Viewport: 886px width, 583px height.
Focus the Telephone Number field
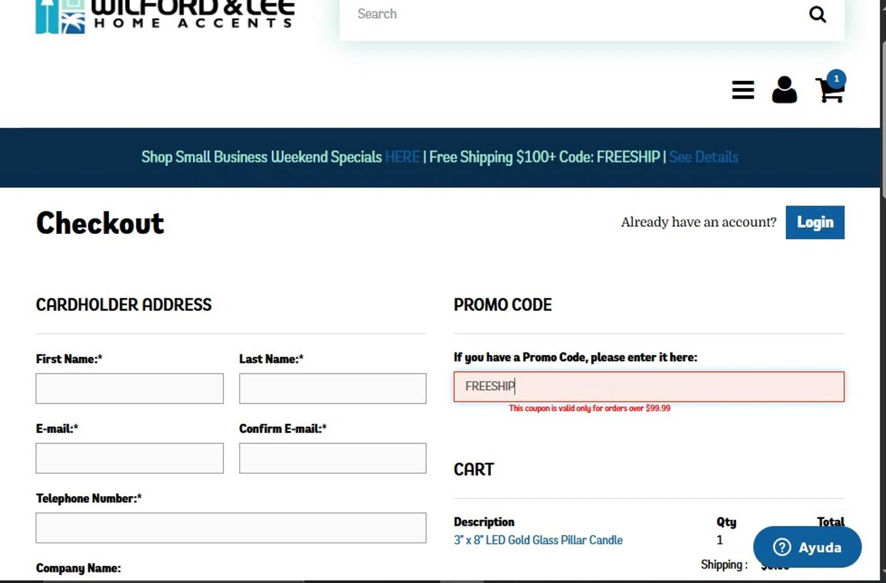click(231, 528)
